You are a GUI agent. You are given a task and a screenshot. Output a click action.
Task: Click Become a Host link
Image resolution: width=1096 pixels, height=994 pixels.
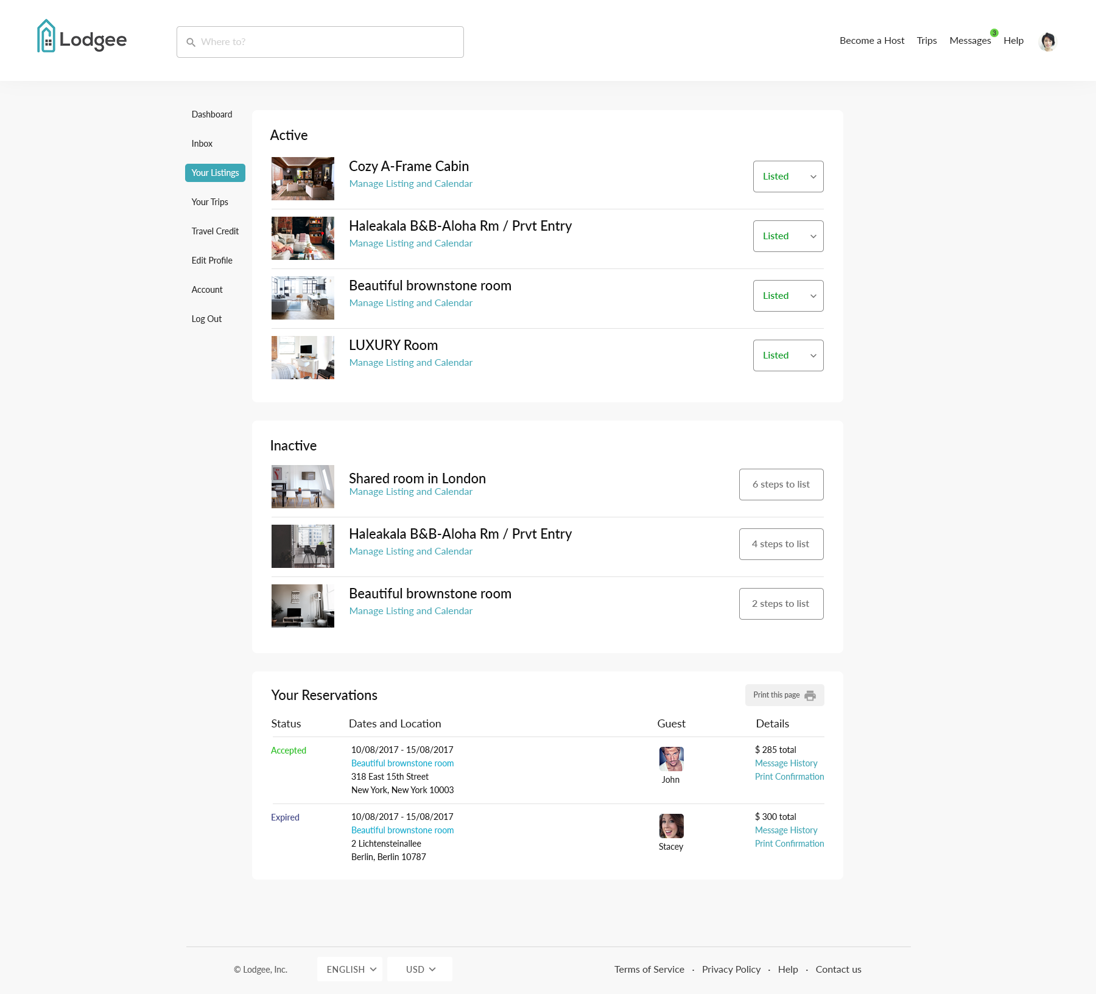click(872, 41)
